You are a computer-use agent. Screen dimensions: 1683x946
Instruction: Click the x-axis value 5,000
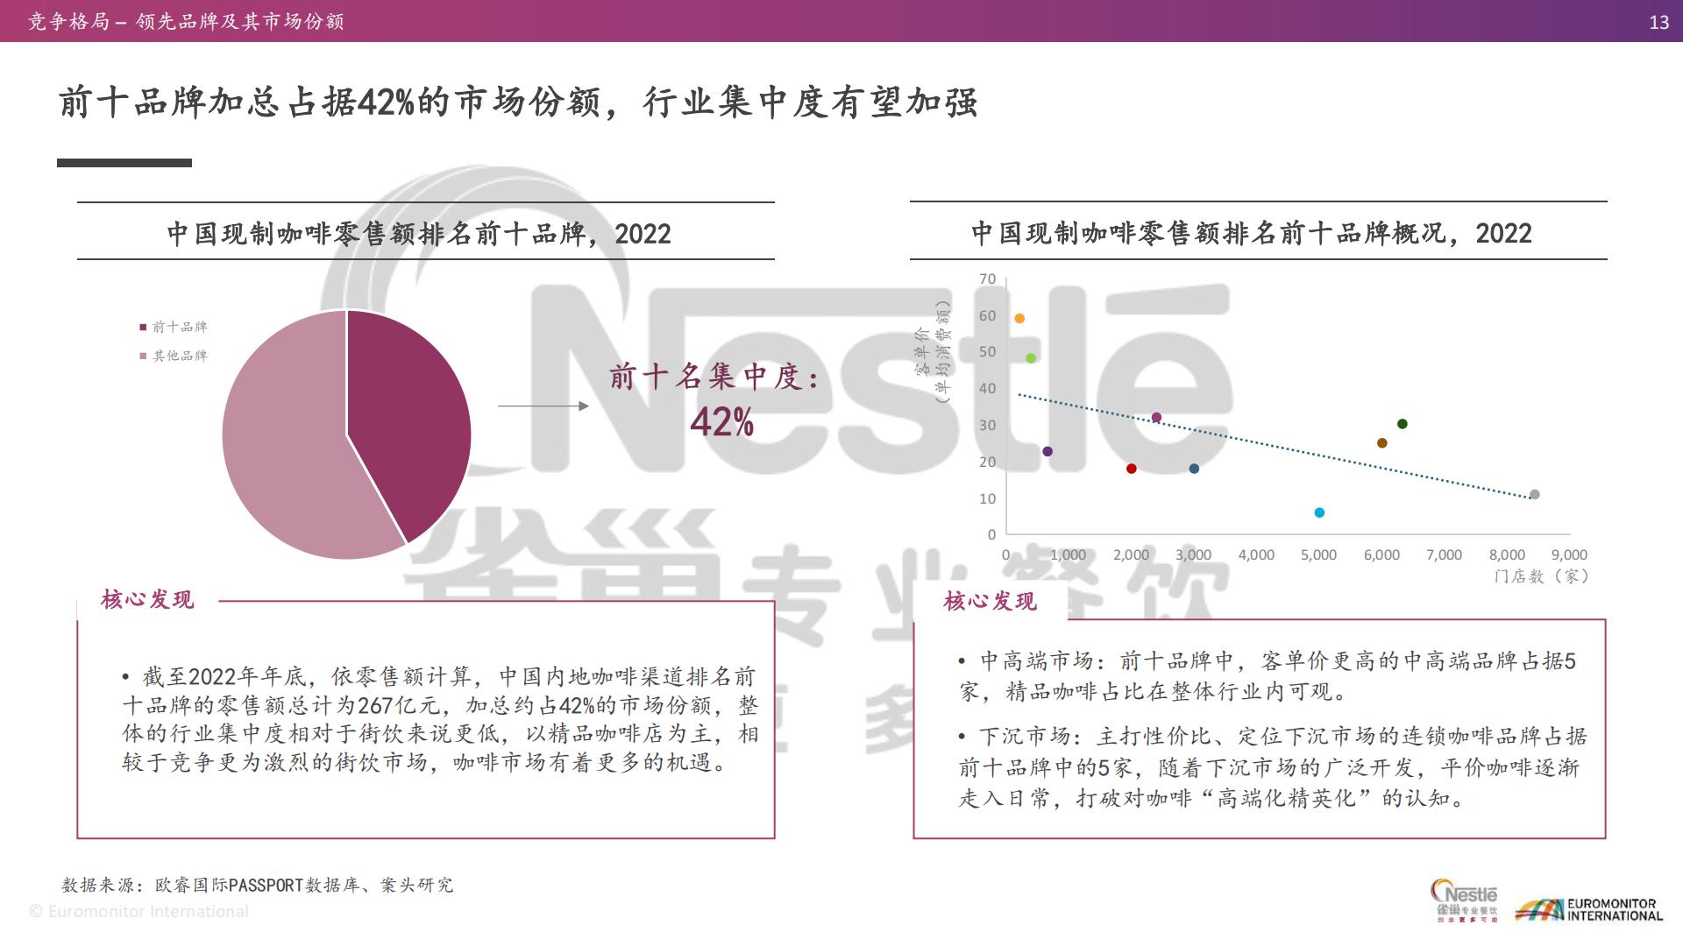pos(1318,554)
